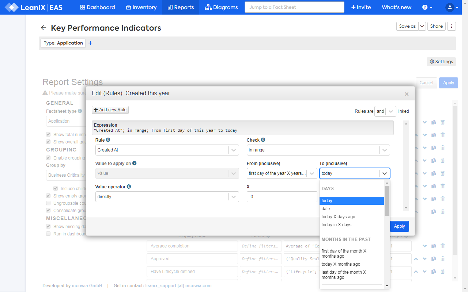Move the Average completion row down
The width and height of the screenshot is (468, 292).
(425, 246)
